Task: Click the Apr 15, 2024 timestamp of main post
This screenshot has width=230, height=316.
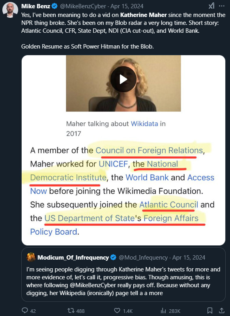Action: [x=127, y=6]
